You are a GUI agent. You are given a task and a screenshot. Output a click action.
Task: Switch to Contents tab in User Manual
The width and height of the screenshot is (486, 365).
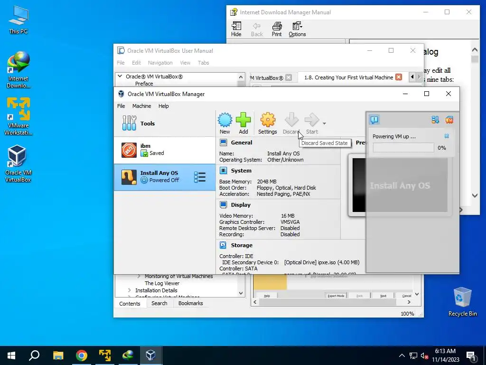pos(130,304)
